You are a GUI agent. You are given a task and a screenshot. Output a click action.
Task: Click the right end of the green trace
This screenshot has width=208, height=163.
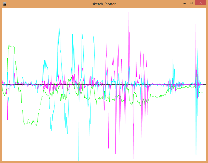tap(203, 92)
